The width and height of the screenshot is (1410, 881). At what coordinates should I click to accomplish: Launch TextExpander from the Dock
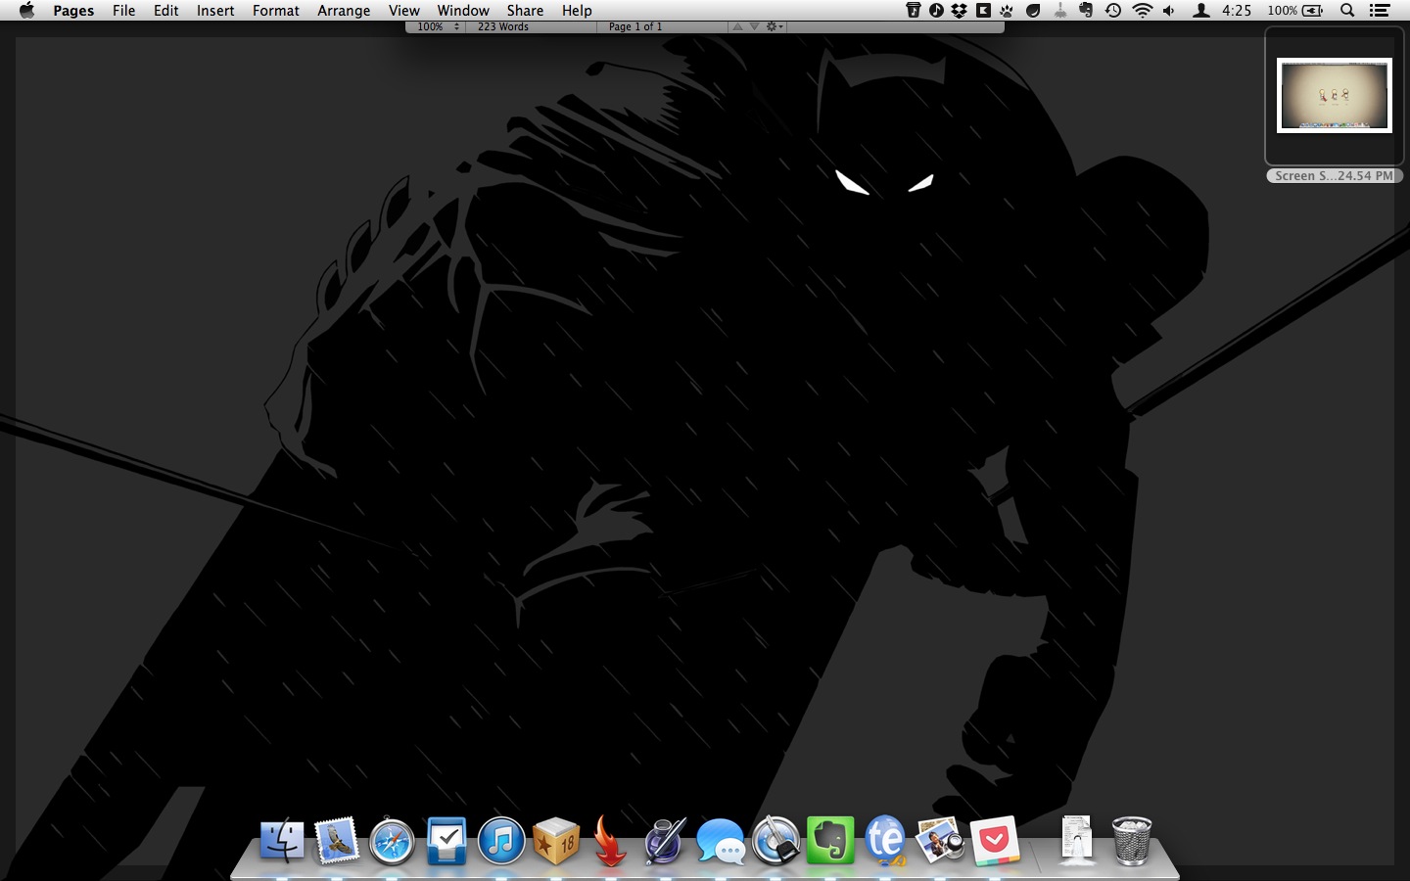pos(885,841)
